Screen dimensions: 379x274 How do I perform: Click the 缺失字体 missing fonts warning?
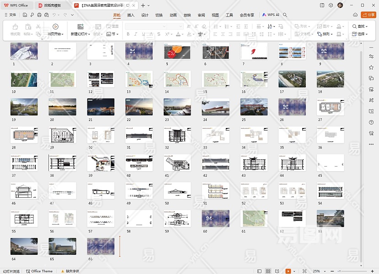coord(70,271)
